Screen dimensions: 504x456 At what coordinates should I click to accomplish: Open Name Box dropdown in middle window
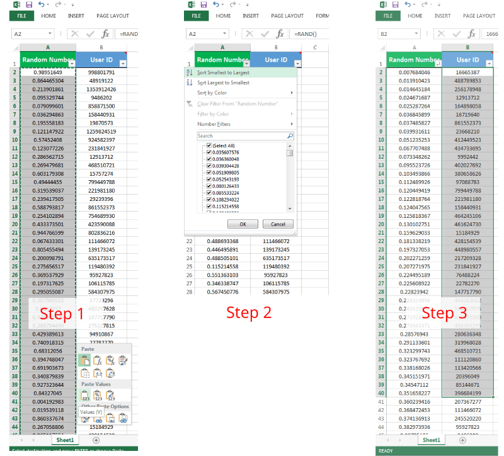224,33
